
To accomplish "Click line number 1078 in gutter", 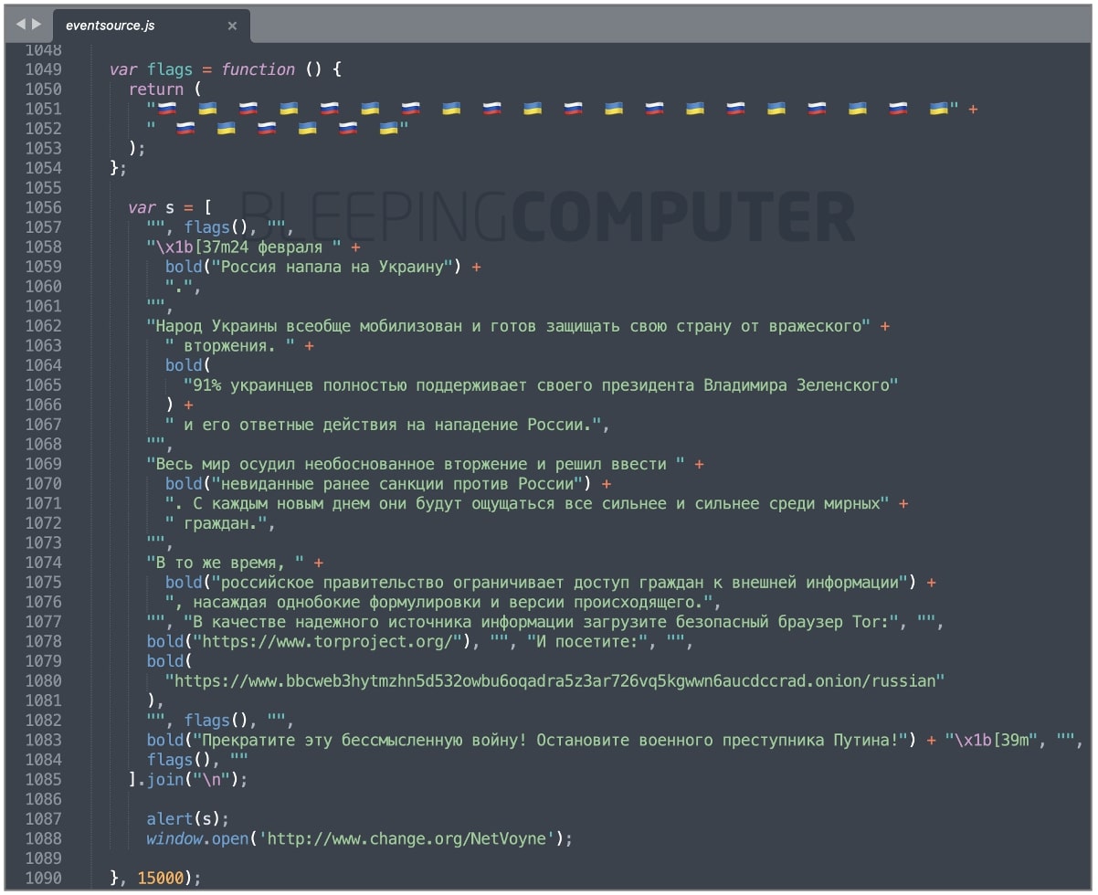I will (x=44, y=641).
